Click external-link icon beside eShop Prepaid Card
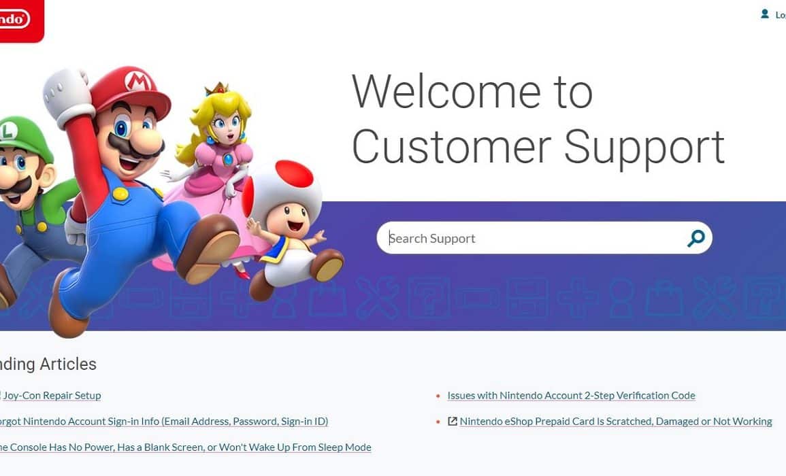 [x=452, y=422]
